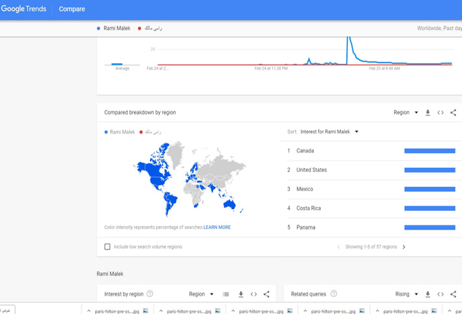Open embed code for Compared breakdown card

click(x=440, y=113)
